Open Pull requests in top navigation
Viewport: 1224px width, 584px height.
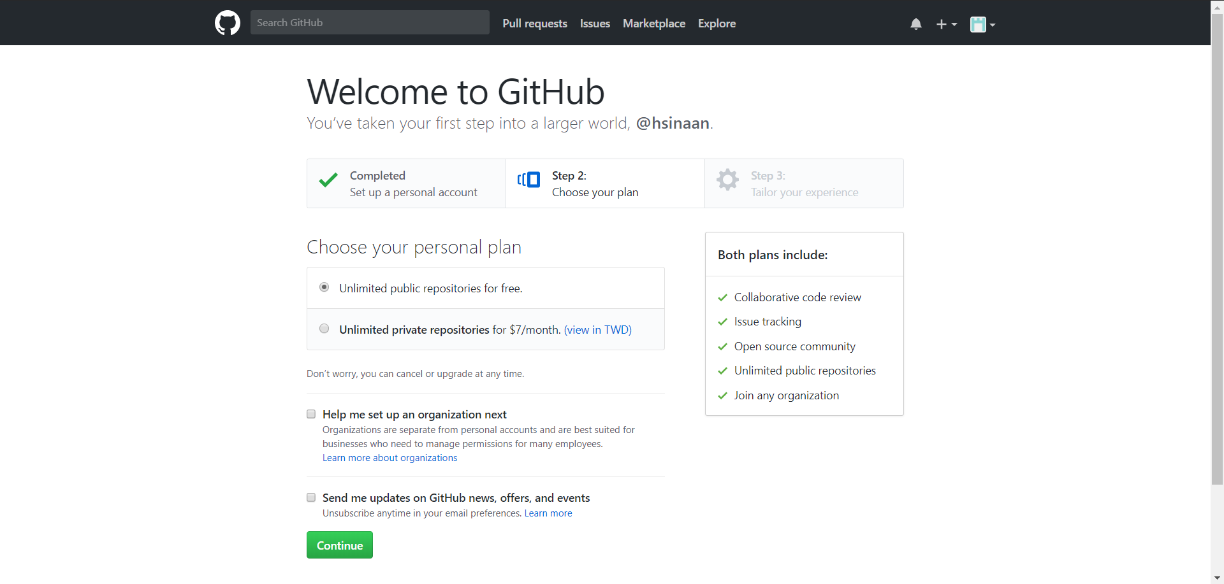tap(534, 24)
